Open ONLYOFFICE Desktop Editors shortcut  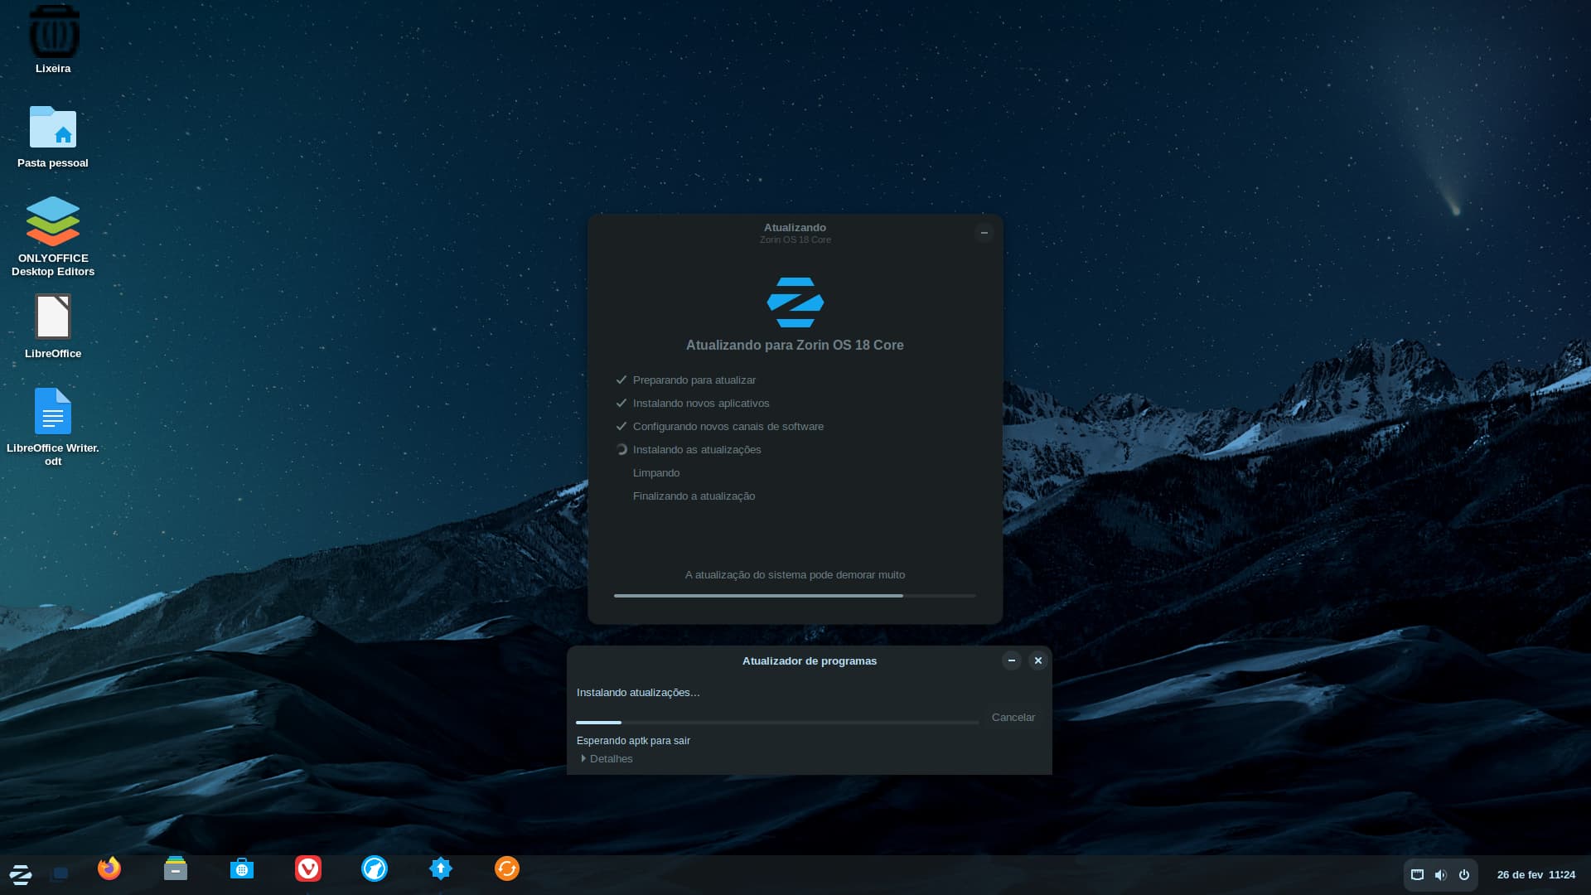click(x=53, y=221)
